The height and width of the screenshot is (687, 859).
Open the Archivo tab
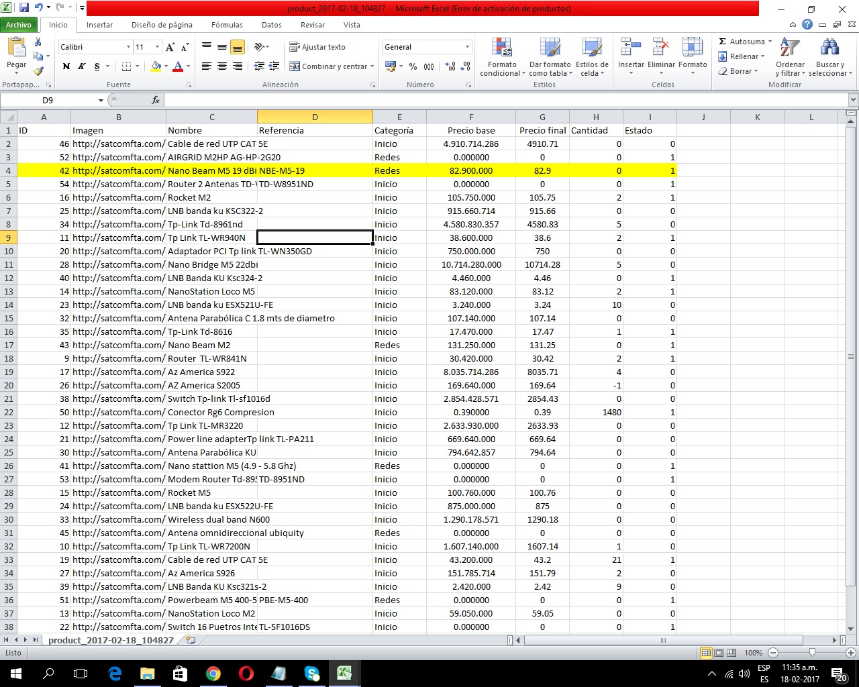[19, 25]
